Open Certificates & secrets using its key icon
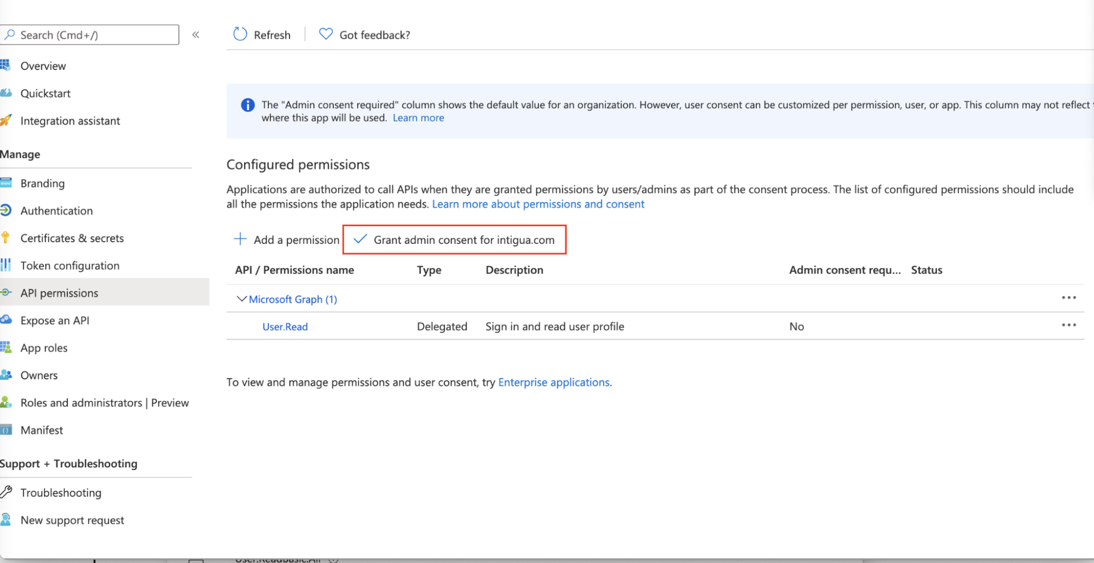Viewport: 1094px width, 563px height. click(x=6, y=238)
